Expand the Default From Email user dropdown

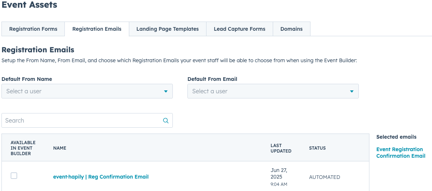coord(273,91)
